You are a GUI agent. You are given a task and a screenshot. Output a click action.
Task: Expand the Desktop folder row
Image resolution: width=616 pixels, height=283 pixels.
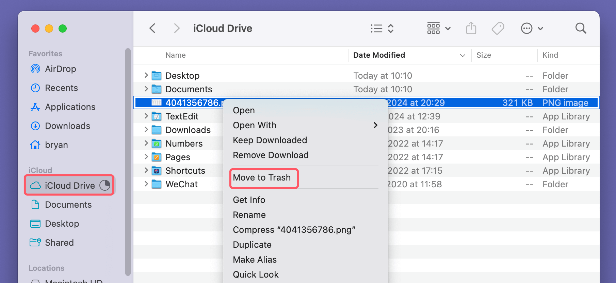click(146, 75)
